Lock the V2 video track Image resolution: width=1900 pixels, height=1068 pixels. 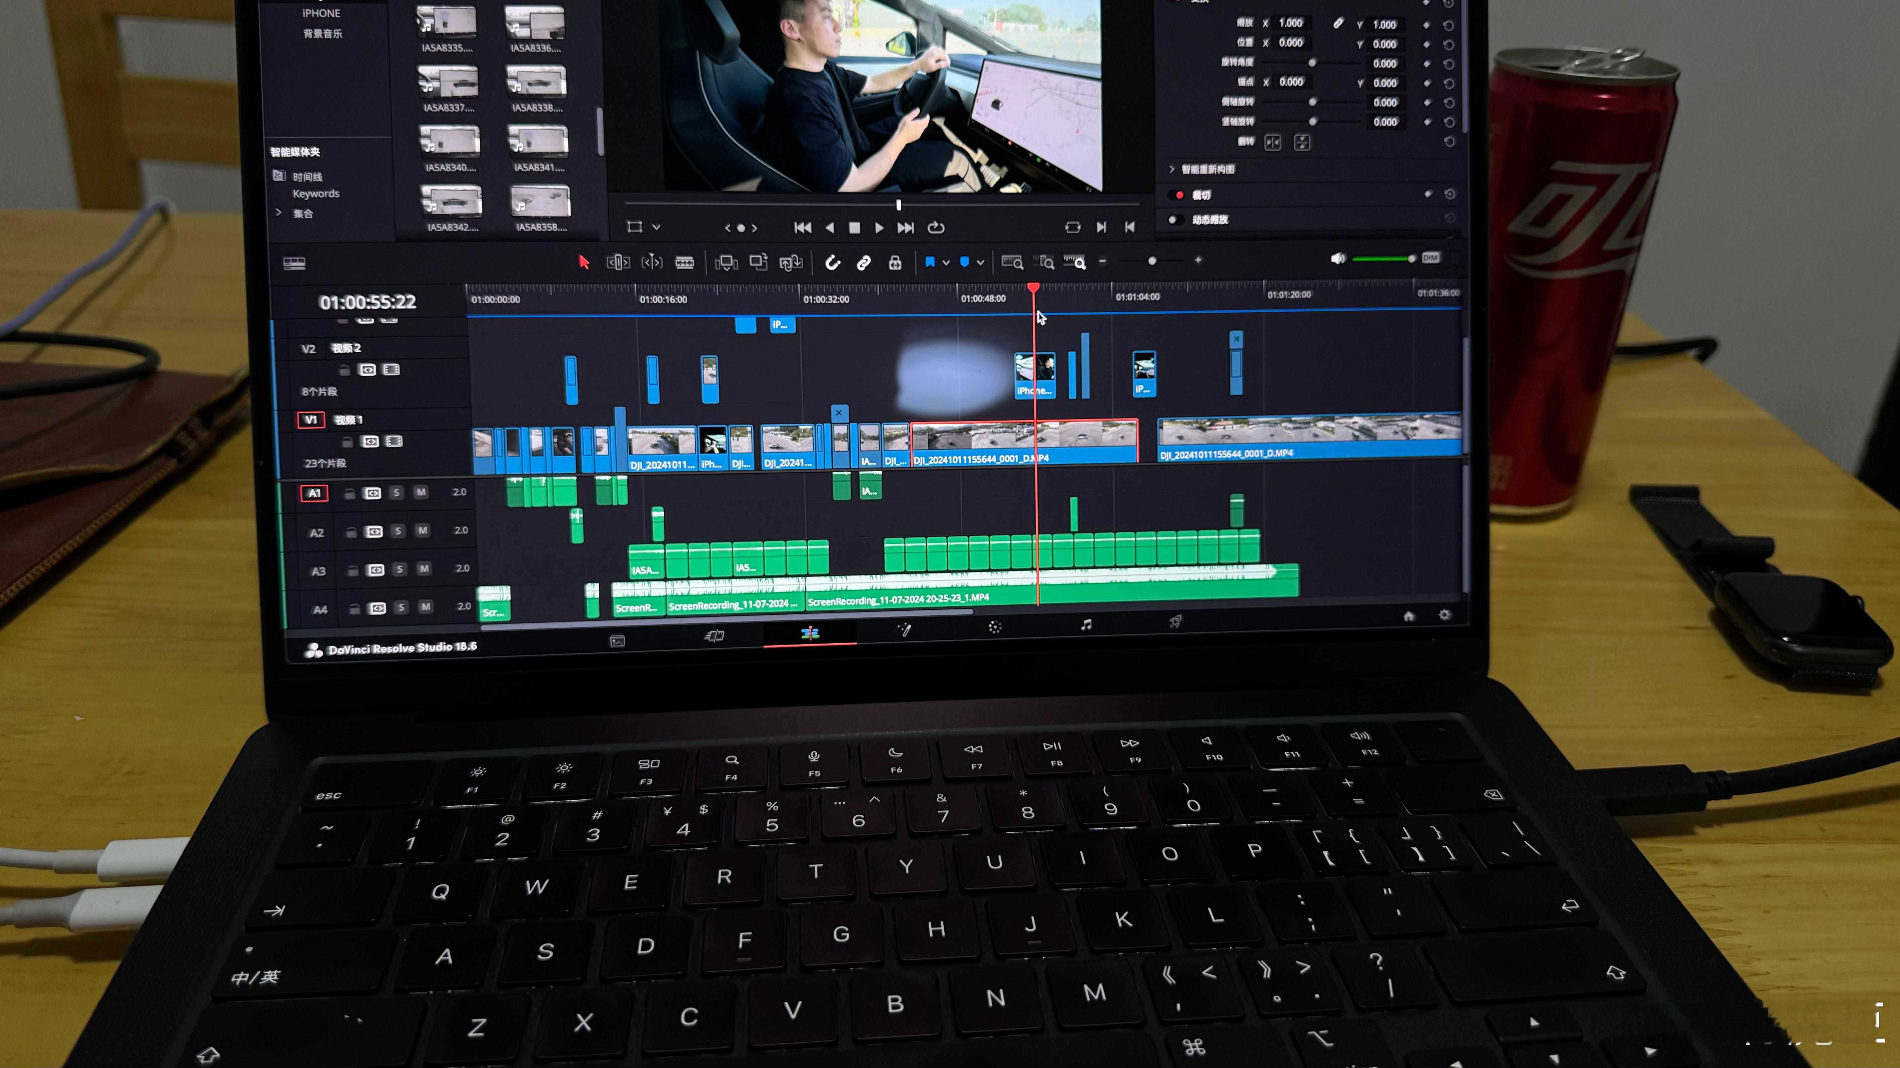tap(345, 370)
